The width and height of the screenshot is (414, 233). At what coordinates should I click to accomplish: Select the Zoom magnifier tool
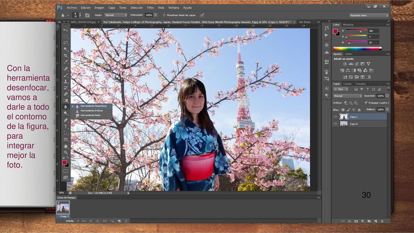[66, 153]
